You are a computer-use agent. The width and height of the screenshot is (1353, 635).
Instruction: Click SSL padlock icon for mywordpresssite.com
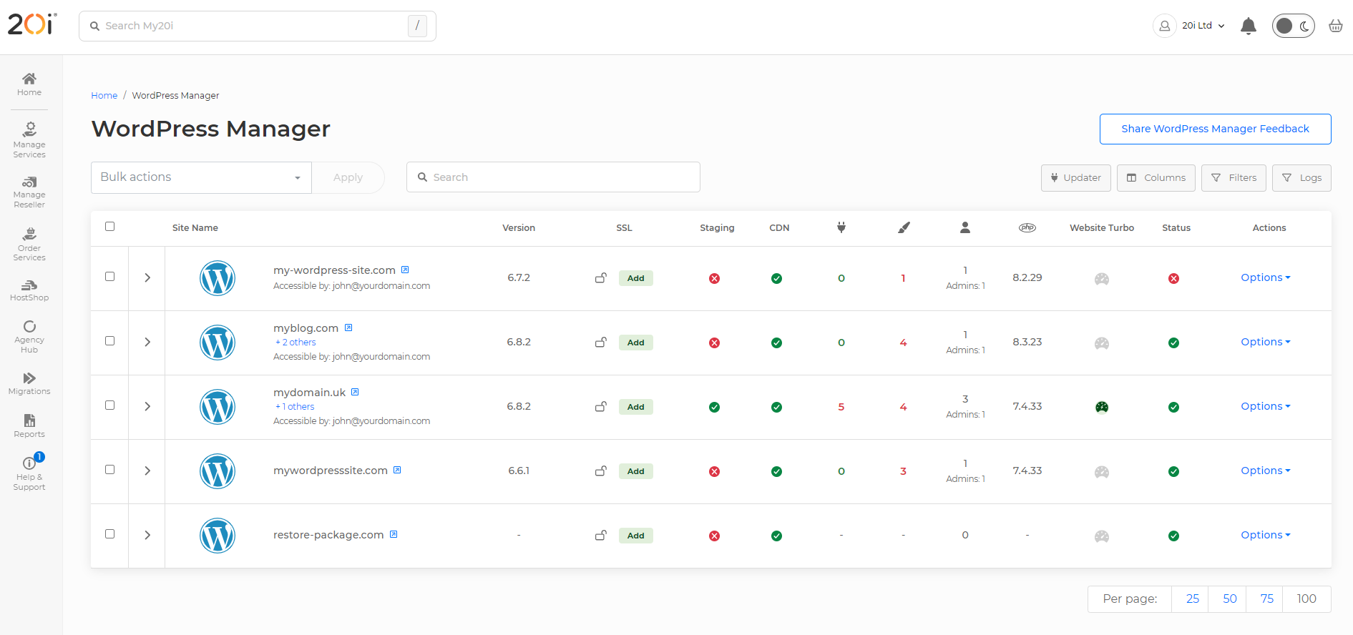601,471
